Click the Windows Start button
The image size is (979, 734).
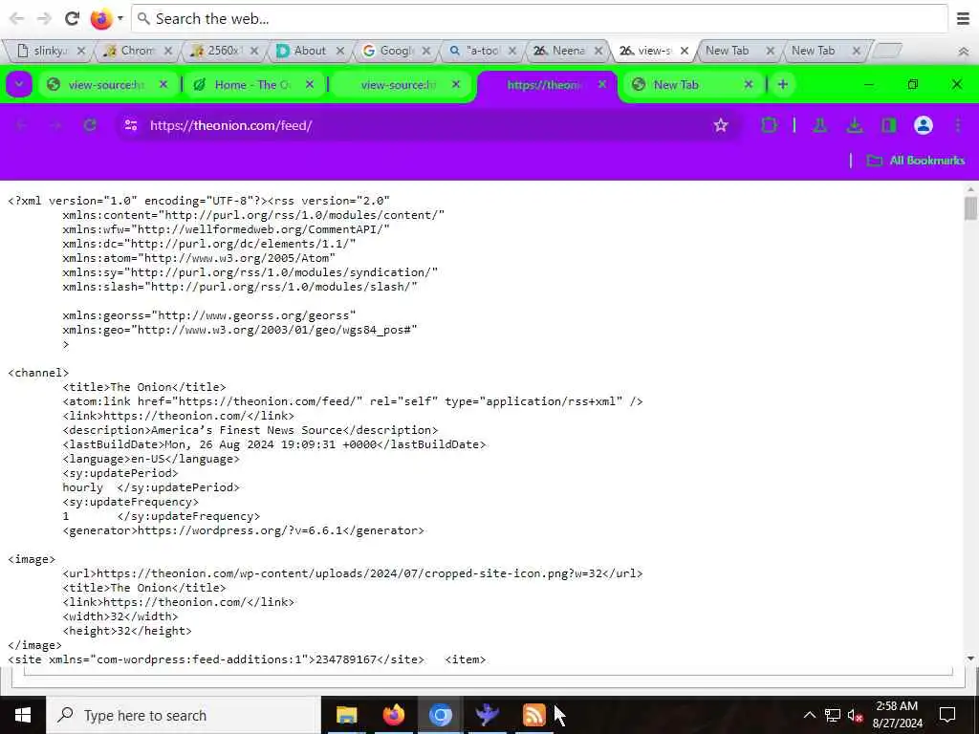(23, 715)
